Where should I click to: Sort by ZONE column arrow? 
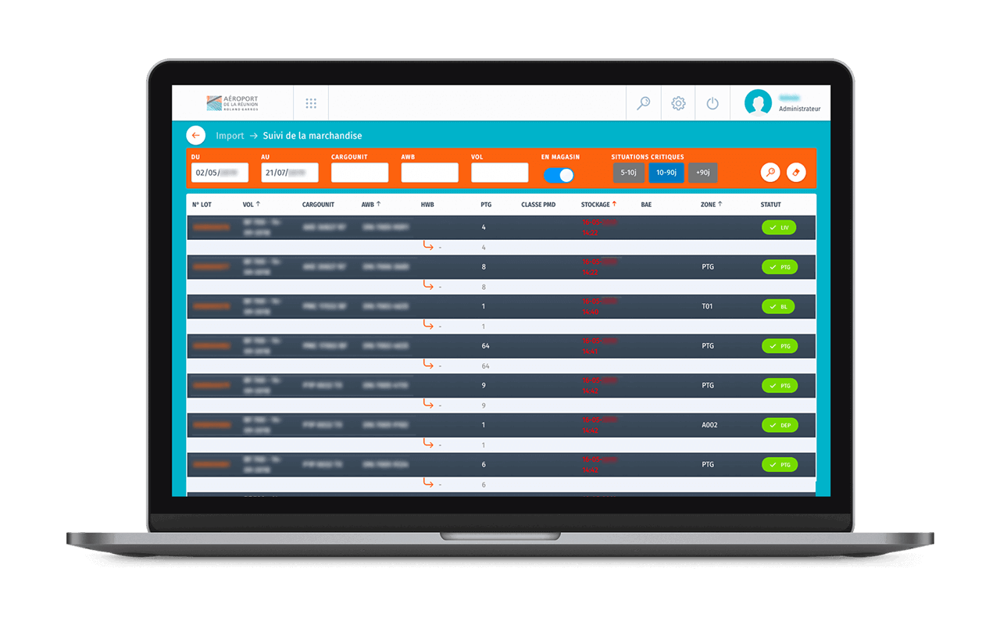(720, 205)
